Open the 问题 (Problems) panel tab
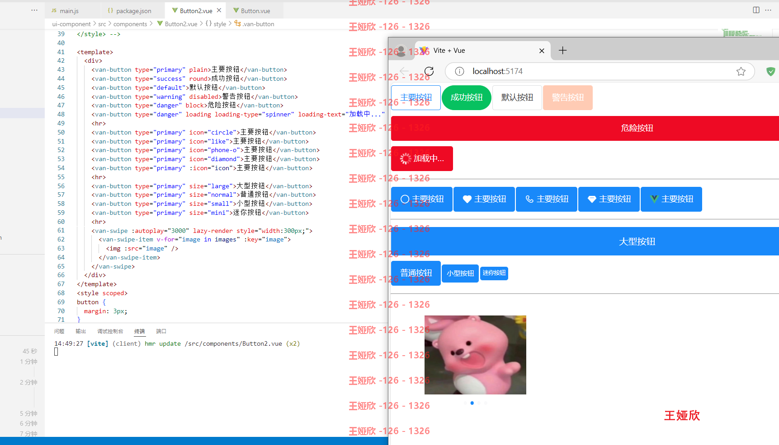Viewport: 779px width, 445px height. tap(59, 331)
